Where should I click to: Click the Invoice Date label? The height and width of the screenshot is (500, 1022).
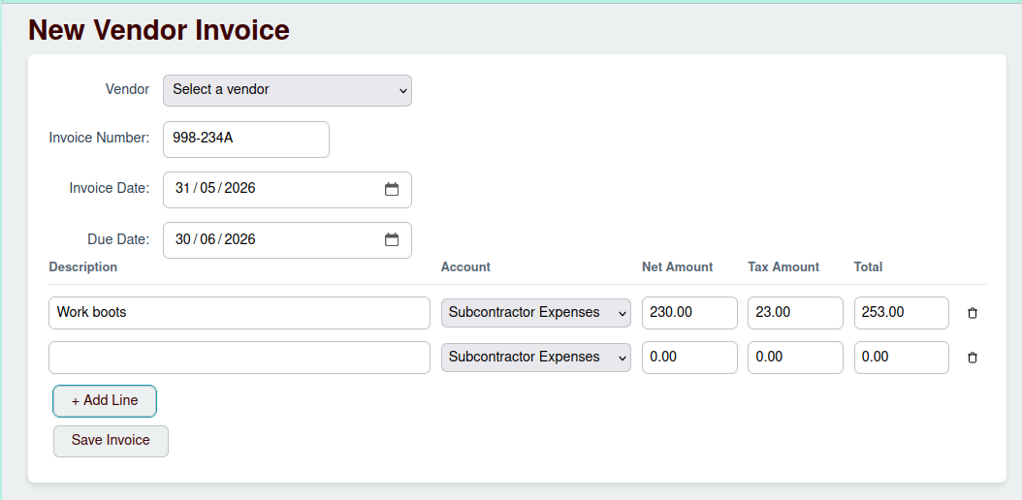(x=110, y=189)
